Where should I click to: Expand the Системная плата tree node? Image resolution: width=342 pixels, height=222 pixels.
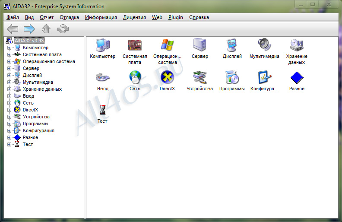[x=9, y=54]
